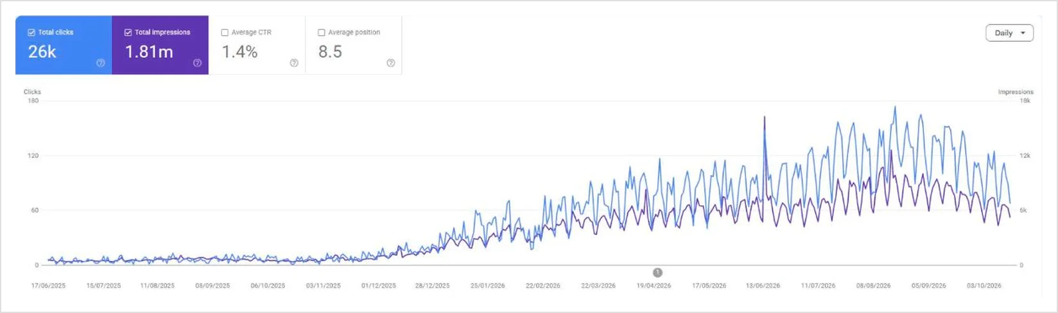This screenshot has width=1058, height=313.
Task: Click the 06/10/2025 date axis label
Action: pyautogui.click(x=268, y=286)
